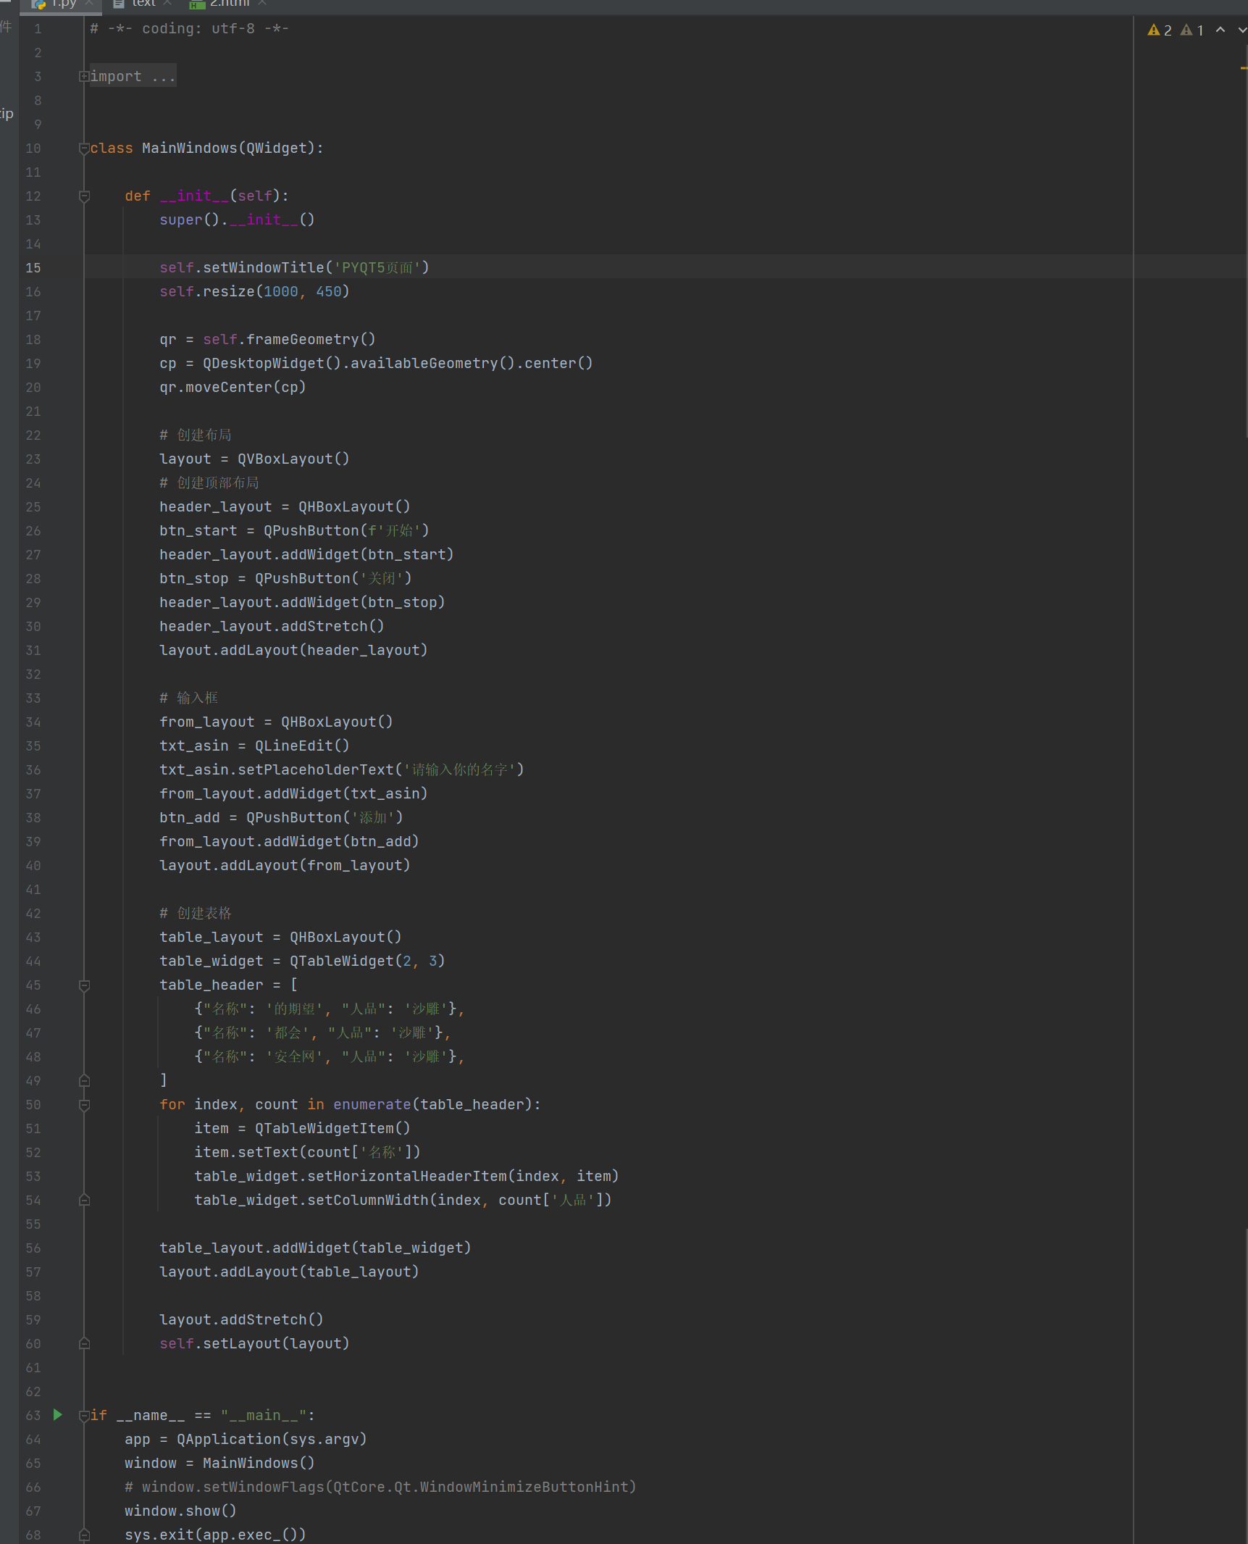Collapse the table_header list at line 45
This screenshot has width=1248, height=1544.
(84, 985)
